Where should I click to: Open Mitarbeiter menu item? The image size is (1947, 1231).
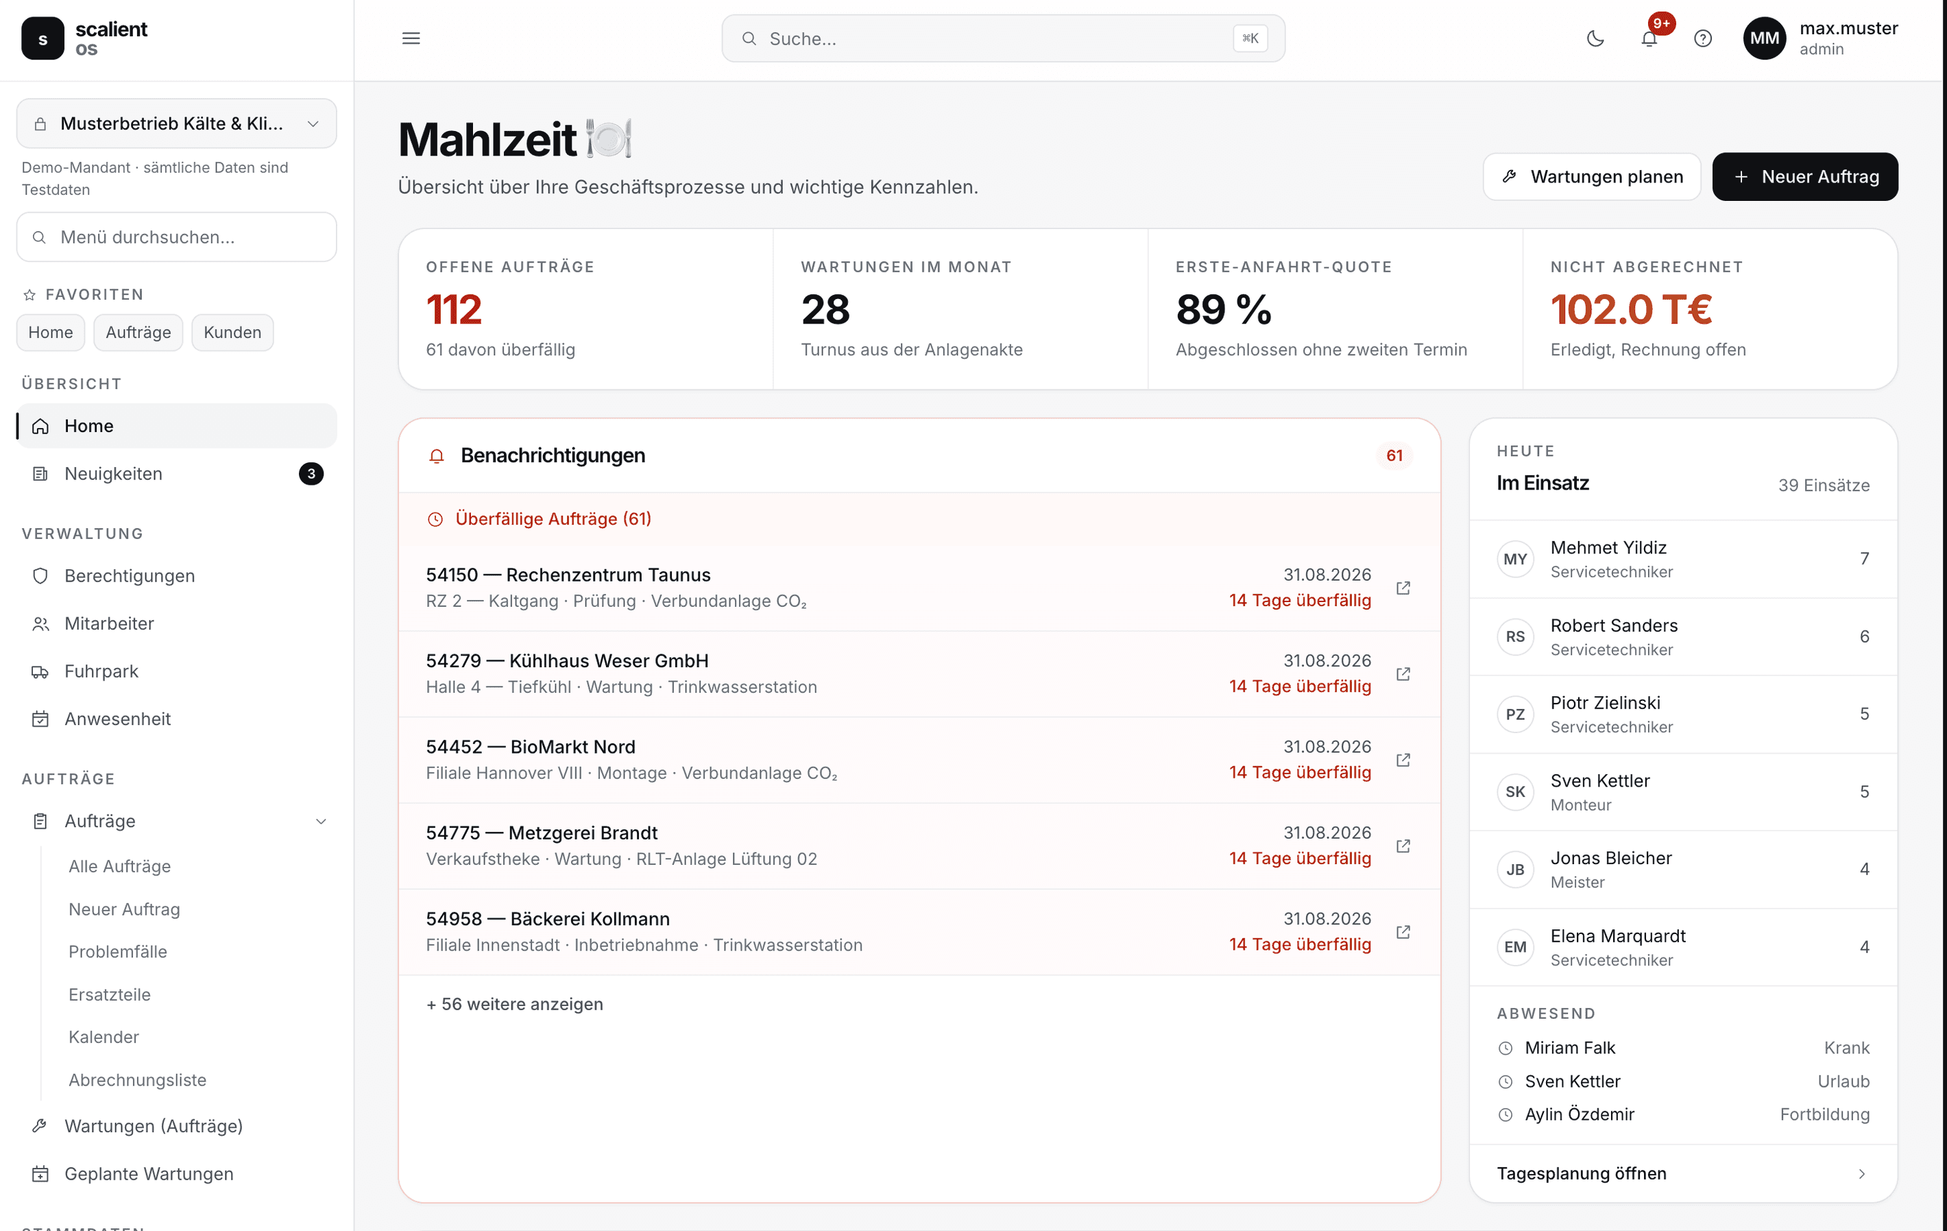(176, 623)
